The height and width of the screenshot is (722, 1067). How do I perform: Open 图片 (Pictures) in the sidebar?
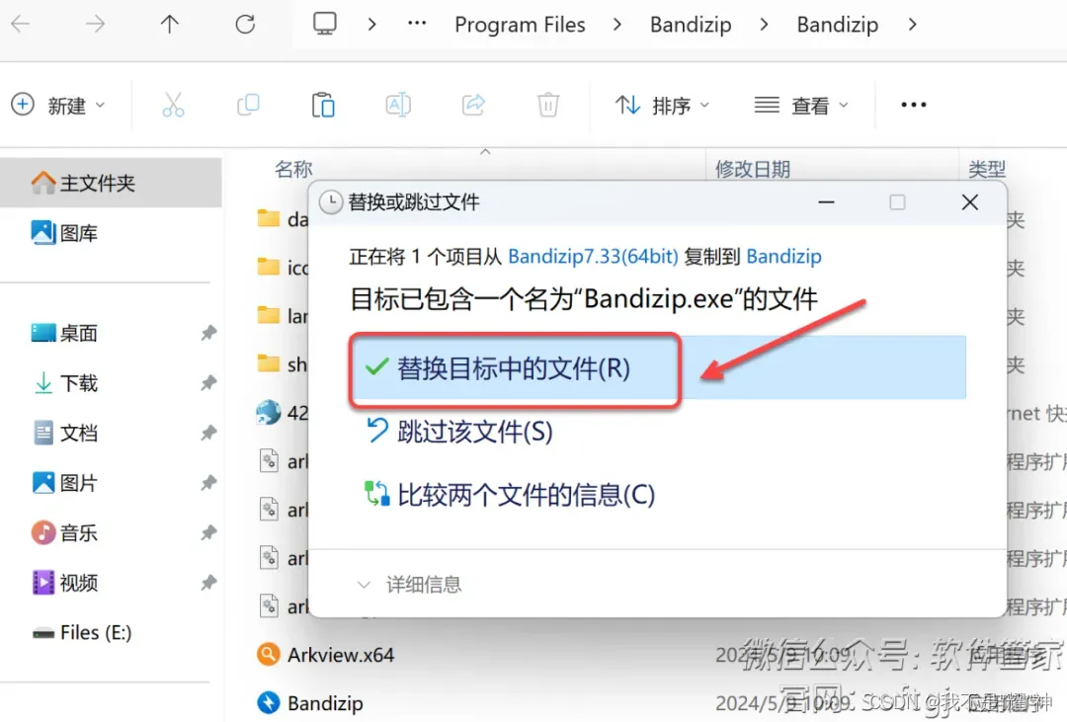(64, 483)
